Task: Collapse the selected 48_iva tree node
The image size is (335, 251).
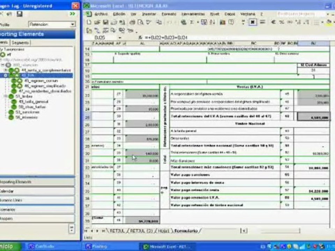Action: point(6,75)
